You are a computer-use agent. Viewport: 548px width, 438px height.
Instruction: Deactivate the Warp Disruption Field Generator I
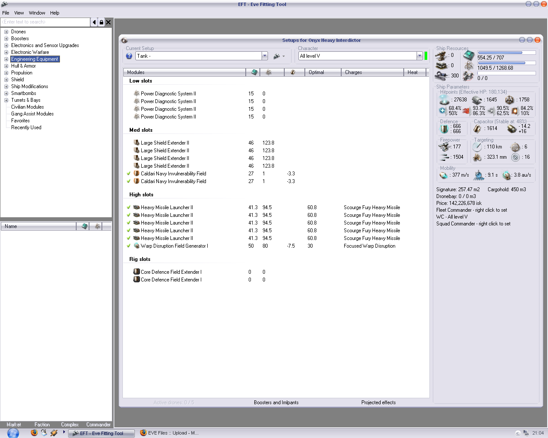128,246
